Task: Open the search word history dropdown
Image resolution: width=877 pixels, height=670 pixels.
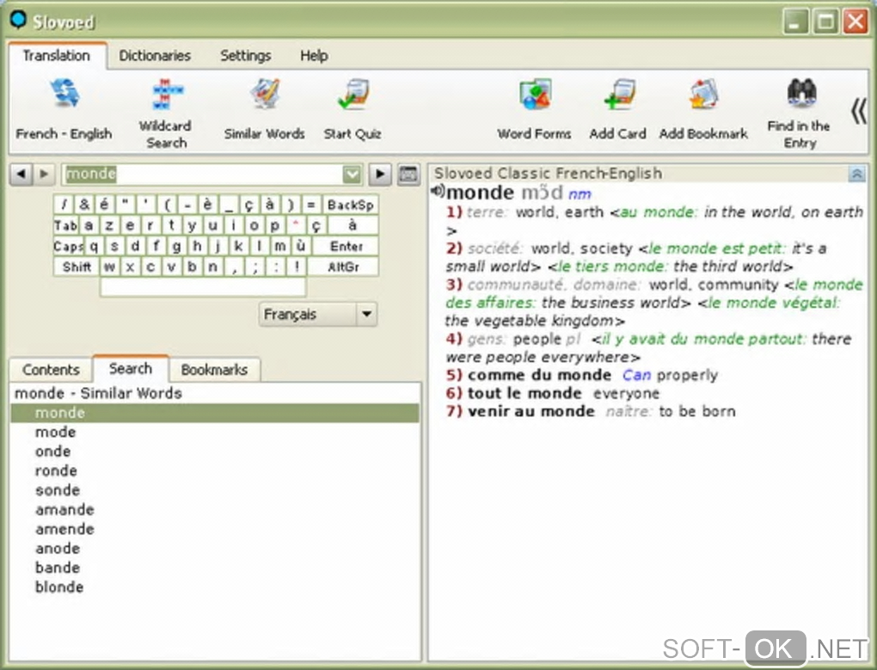Action: click(352, 175)
